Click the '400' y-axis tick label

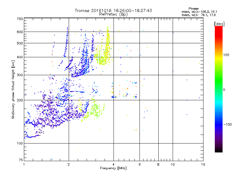(20, 57)
